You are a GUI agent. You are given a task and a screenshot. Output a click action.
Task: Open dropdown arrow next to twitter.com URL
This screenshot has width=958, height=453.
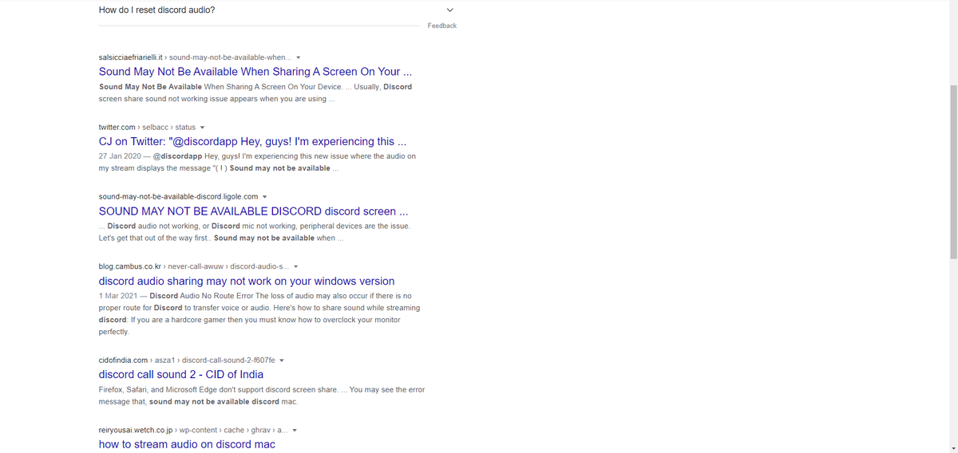203,127
